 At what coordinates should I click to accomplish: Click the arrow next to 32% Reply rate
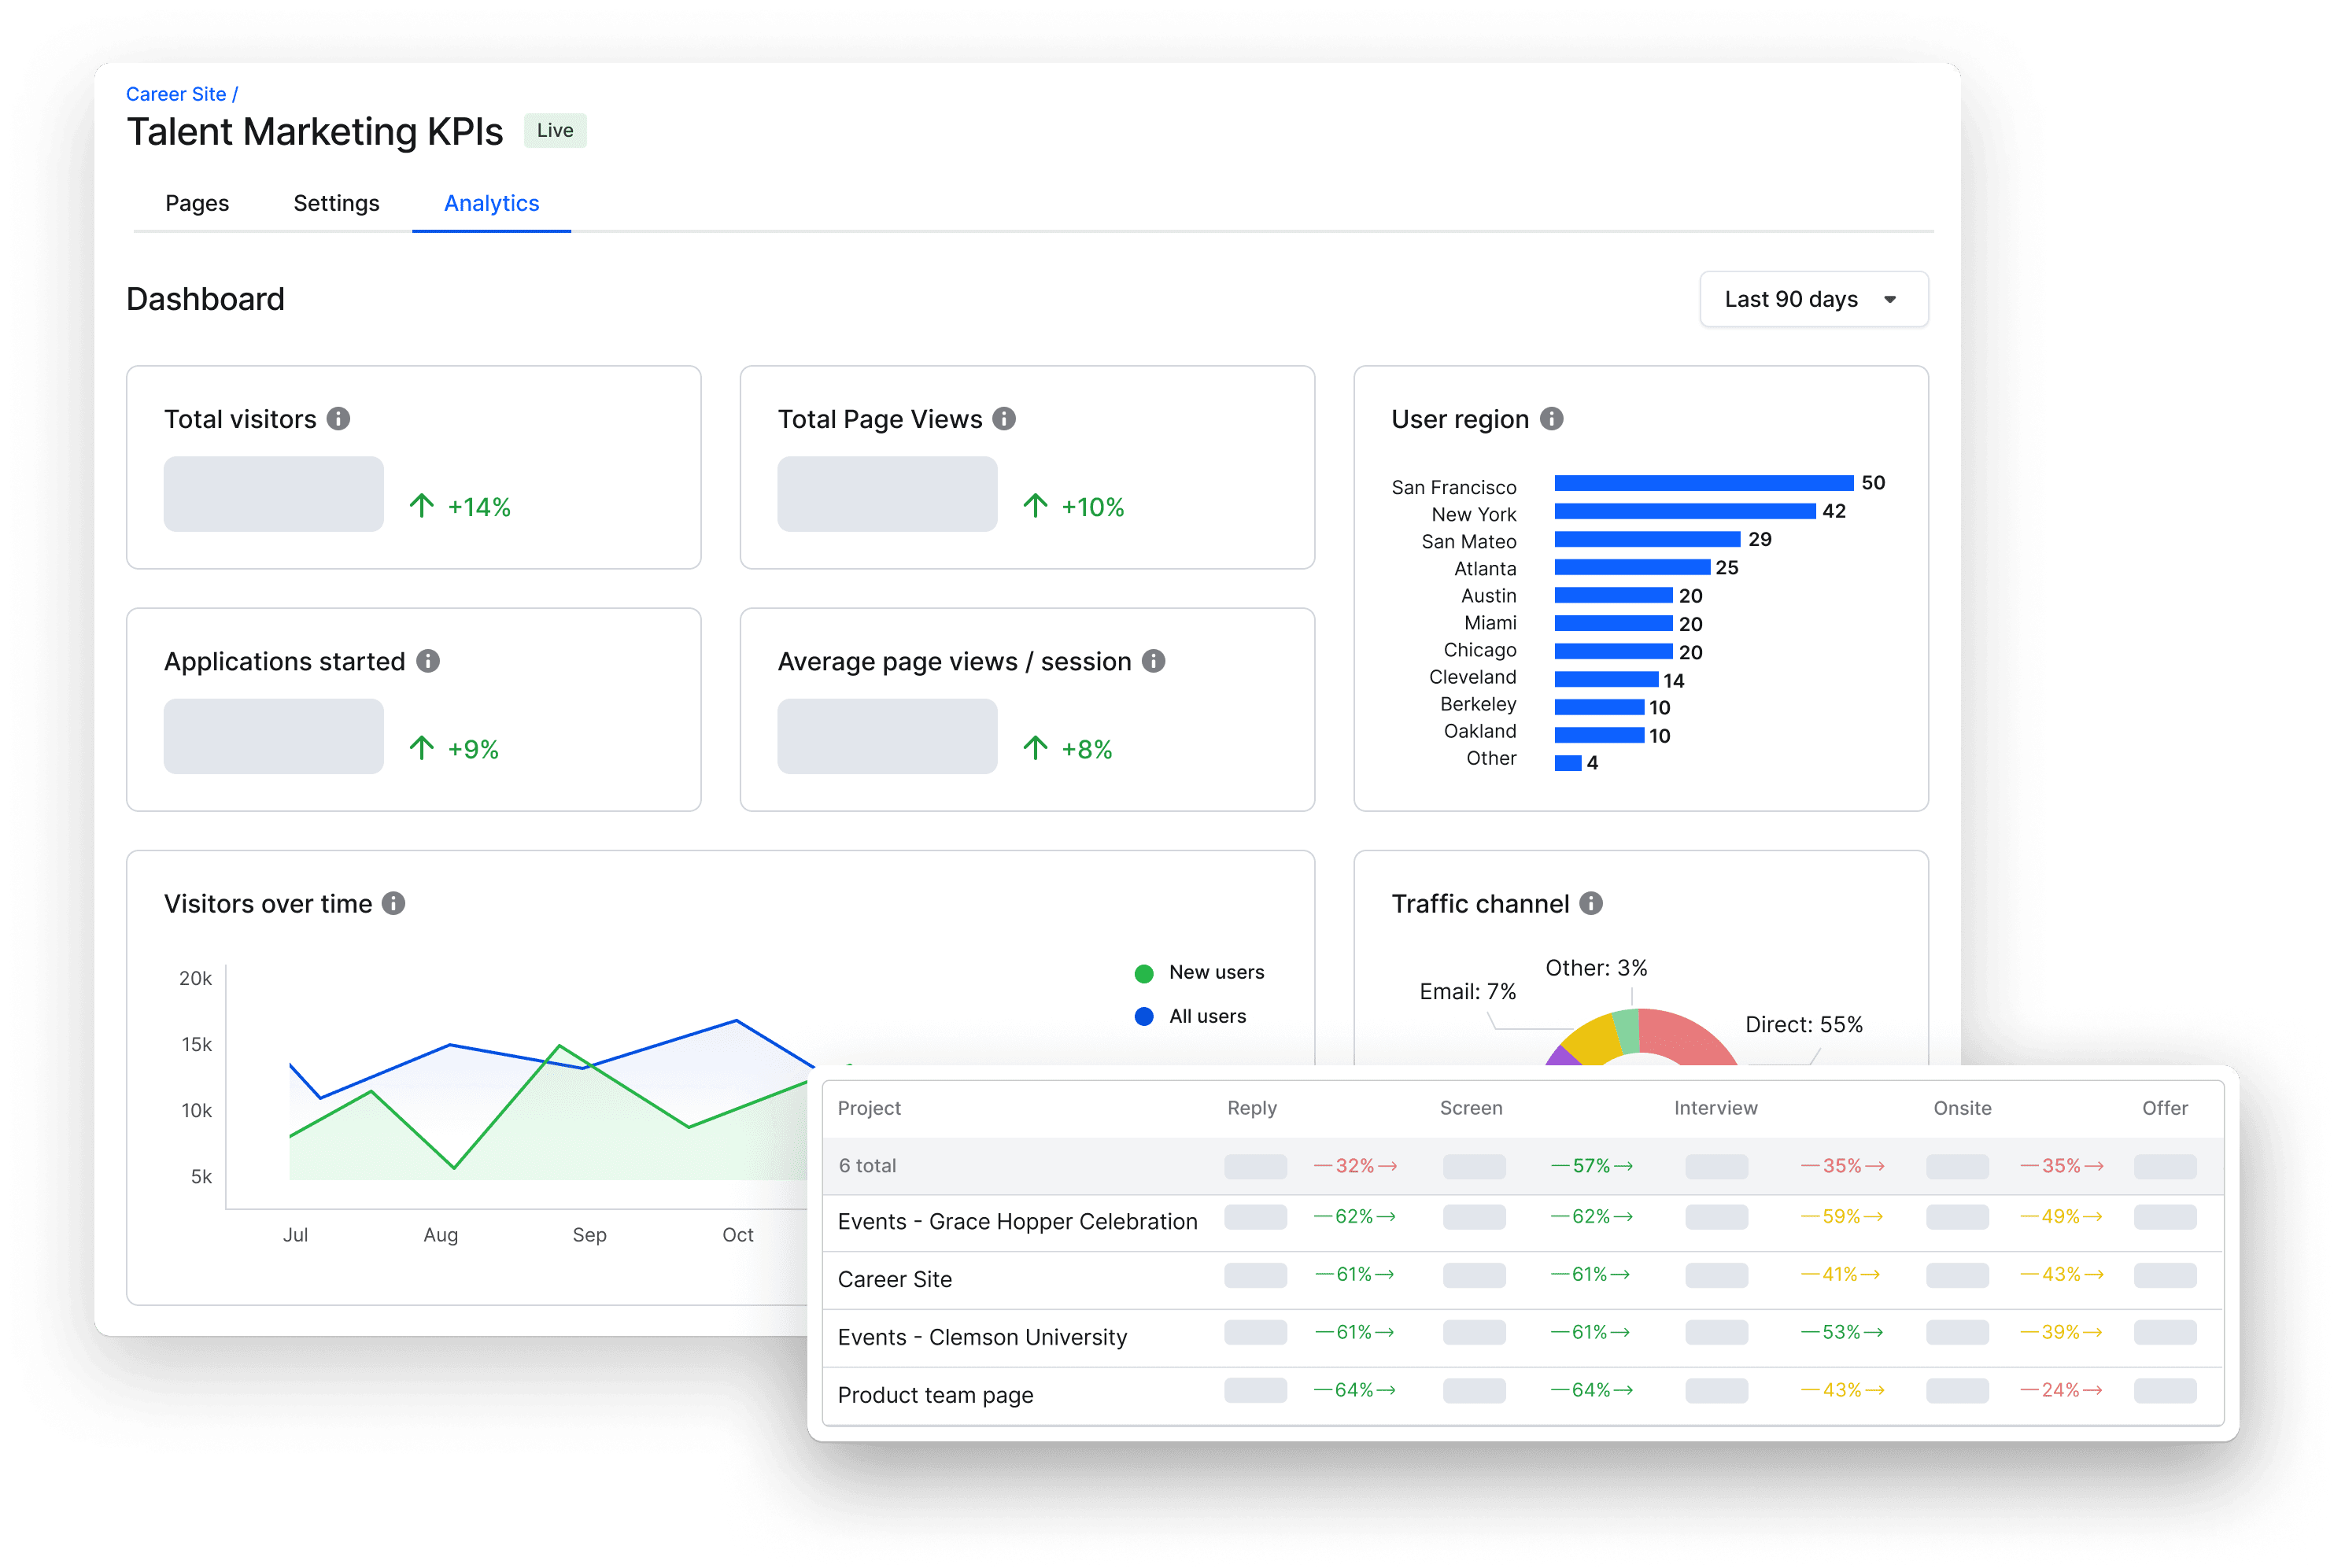(x=1390, y=1165)
